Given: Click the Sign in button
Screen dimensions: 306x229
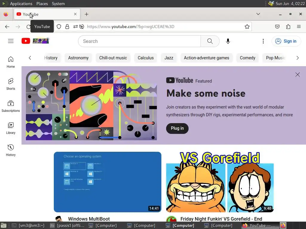Looking at the screenshot, I should tap(286, 41).
